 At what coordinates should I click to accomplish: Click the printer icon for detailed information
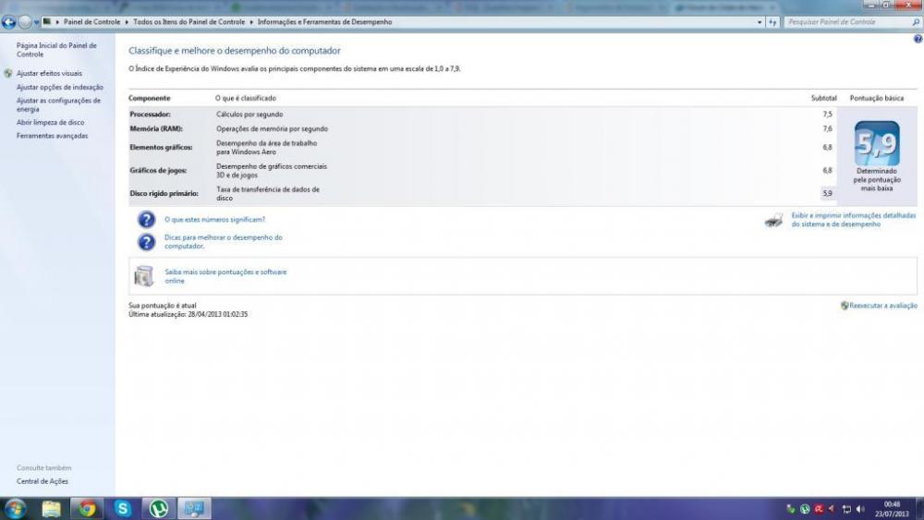coord(774,220)
